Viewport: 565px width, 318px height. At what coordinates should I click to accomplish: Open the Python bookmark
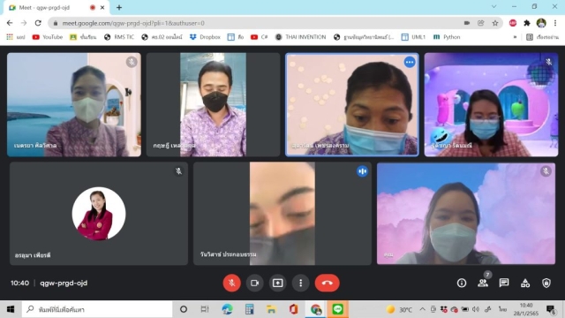(x=447, y=37)
